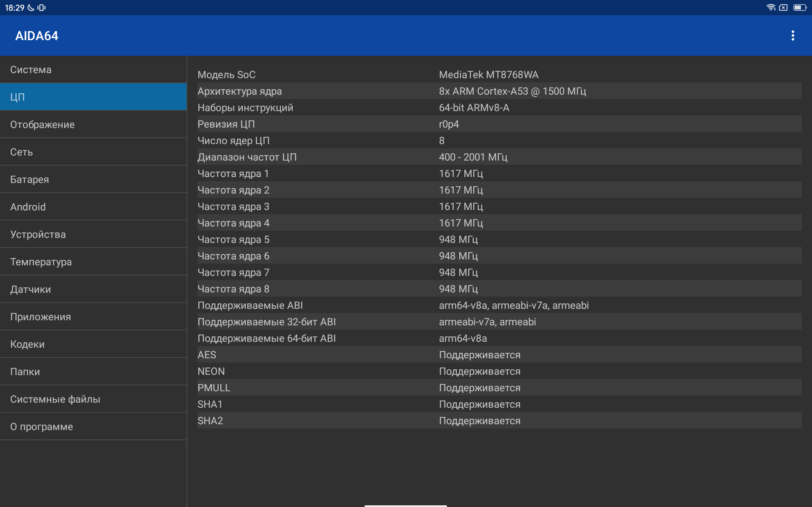Tap Поддерживаемые 32-бит ABI row
812x507 pixels.
(499, 322)
